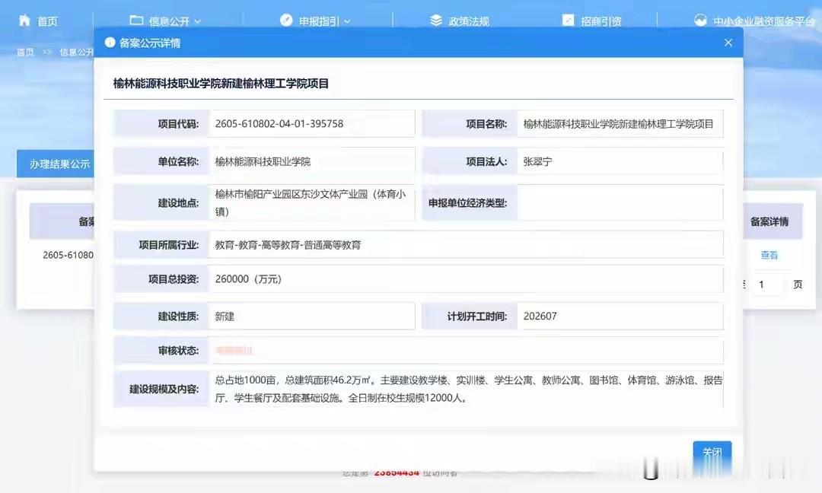This screenshot has height=493, width=822.
Task: Click the 中小企业融资服务平台 icon
Action: 700,21
